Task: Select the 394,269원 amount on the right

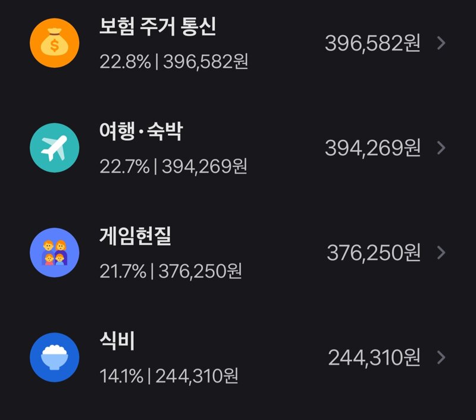Action: pyautogui.click(x=373, y=148)
